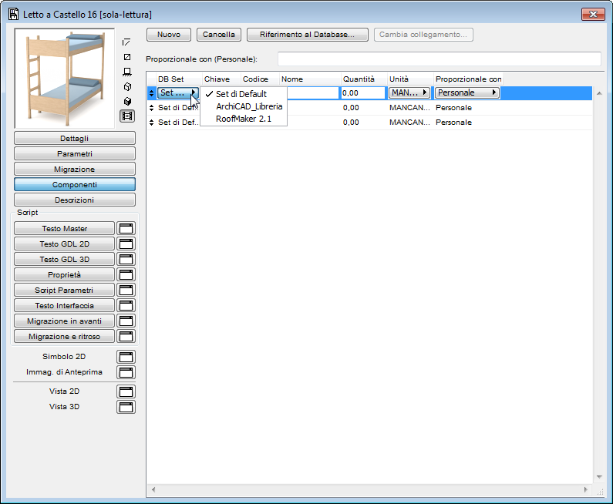613x504 pixels.
Task: Open Proprietà script window icon
Action: (x=126, y=274)
